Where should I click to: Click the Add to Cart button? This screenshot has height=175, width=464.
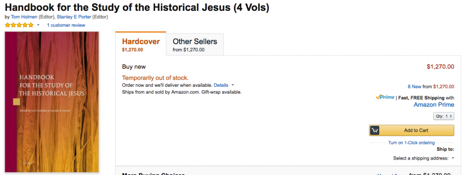(411, 130)
